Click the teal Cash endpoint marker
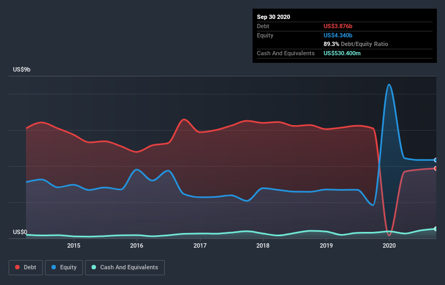 [x=436, y=229]
